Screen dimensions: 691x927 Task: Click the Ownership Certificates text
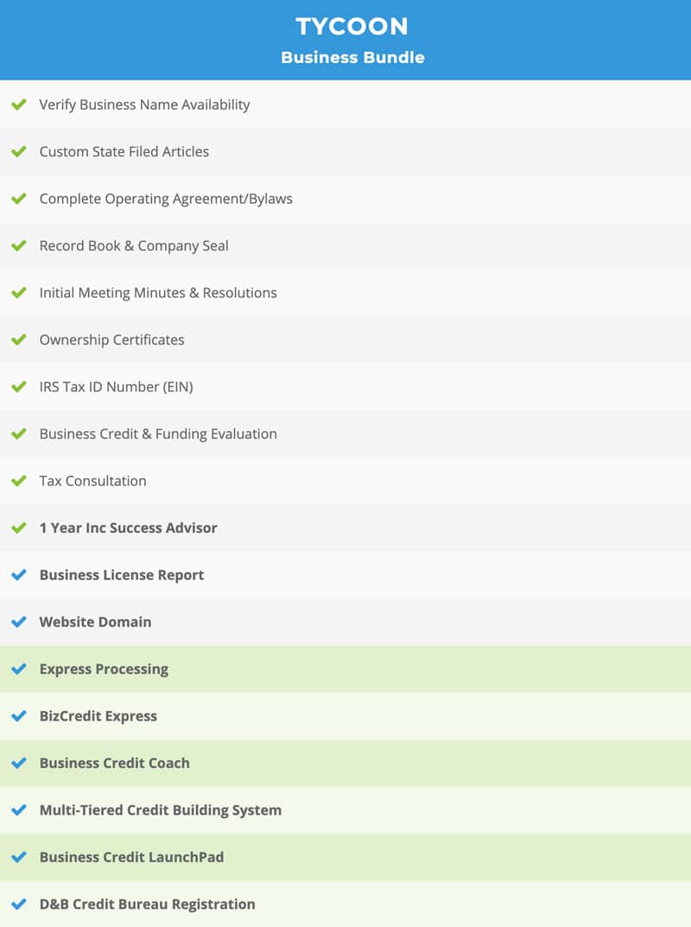[111, 340]
